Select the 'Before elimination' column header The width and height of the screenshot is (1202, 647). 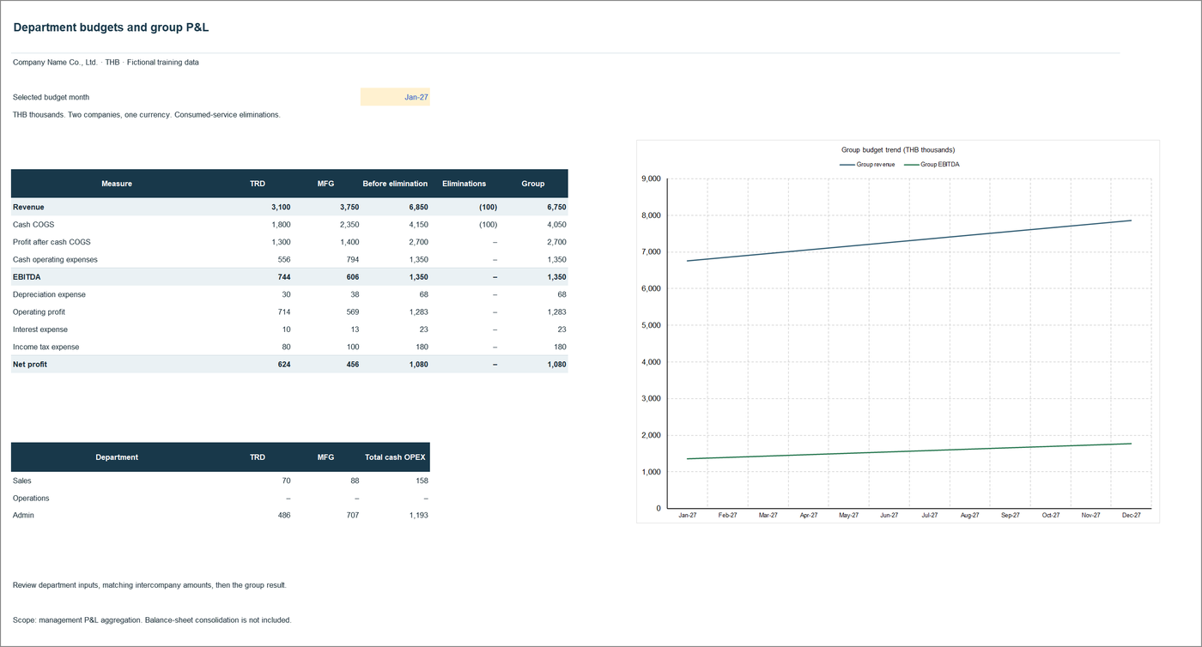coord(395,184)
